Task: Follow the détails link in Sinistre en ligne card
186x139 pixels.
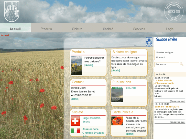Action: click(x=116, y=70)
